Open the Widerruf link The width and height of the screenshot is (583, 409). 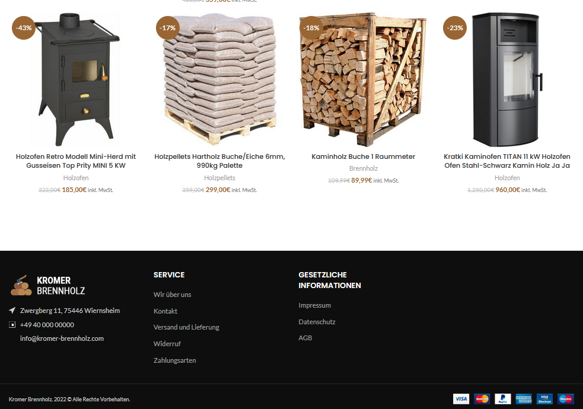[167, 344]
